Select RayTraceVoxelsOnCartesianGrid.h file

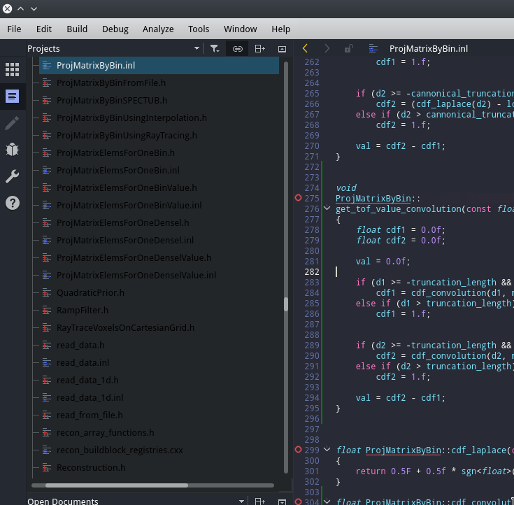[126, 327]
